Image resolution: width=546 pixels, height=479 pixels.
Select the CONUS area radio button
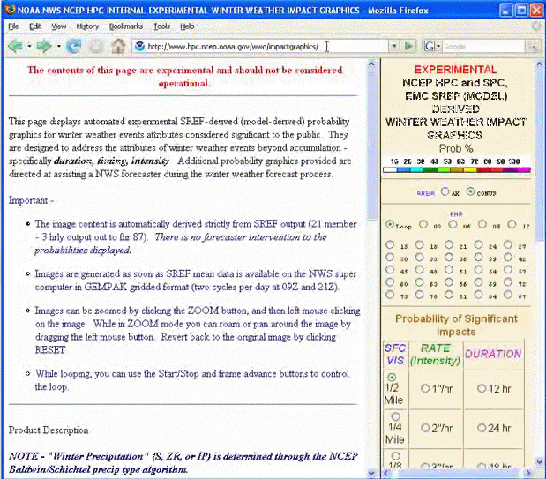point(470,191)
